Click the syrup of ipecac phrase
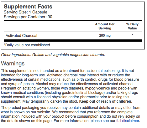Viewport: 147px width, 128px height. [21, 84]
